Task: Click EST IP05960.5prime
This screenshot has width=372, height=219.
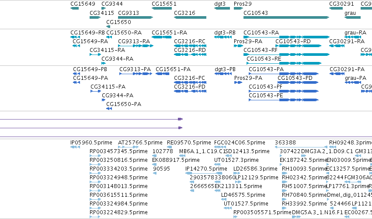Action: click(x=75, y=147)
